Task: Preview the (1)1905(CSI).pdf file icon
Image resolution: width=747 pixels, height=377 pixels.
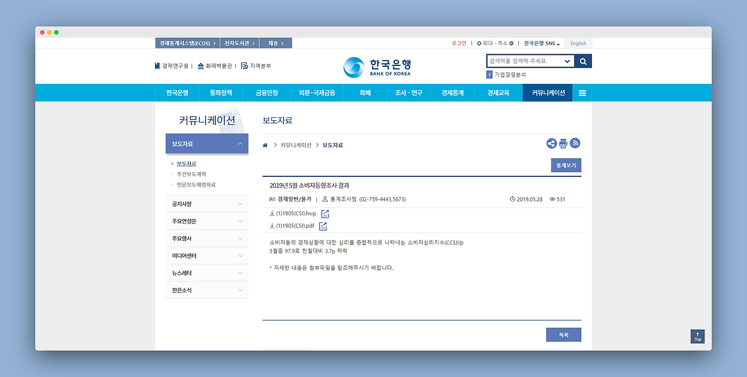Action: (x=323, y=226)
